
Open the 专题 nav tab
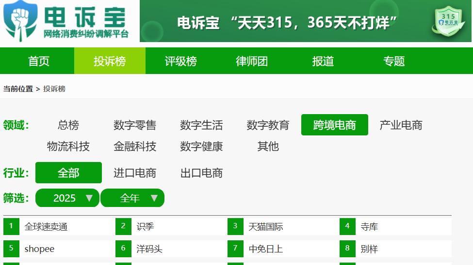pos(394,61)
